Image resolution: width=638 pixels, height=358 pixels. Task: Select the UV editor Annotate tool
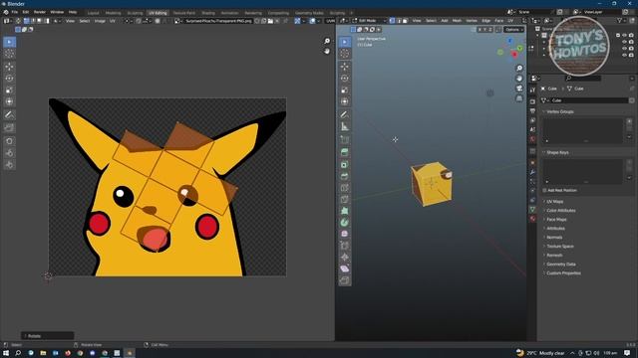pyautogui.click(x=9, y=115)
